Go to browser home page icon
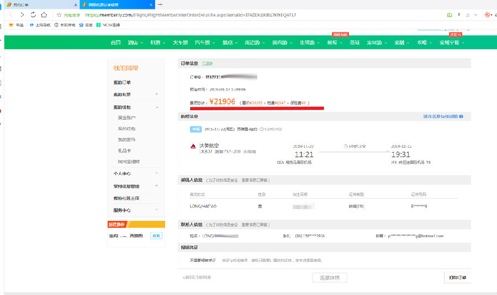 44,15
